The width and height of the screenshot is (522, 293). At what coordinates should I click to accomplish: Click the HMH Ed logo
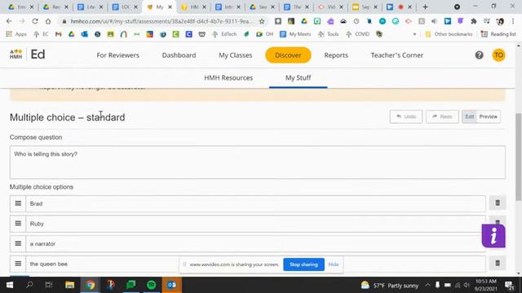[x=27, y=55]
